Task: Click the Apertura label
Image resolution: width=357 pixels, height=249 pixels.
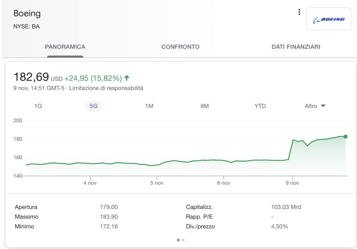Action: 26,207
